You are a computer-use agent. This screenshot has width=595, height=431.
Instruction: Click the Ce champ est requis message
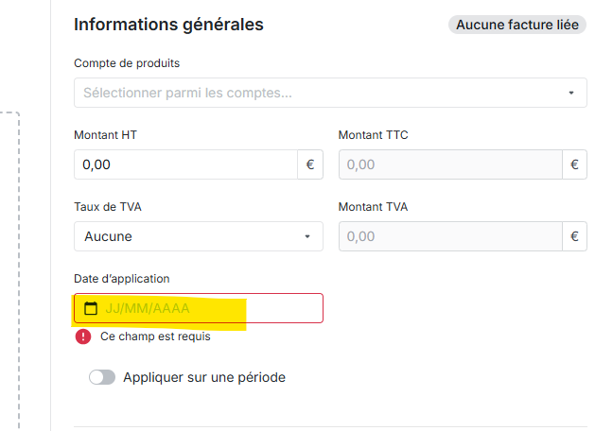point(155,336)
